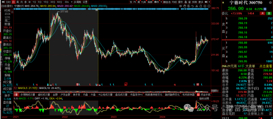Click the PK compare icon

pos(135,2)
